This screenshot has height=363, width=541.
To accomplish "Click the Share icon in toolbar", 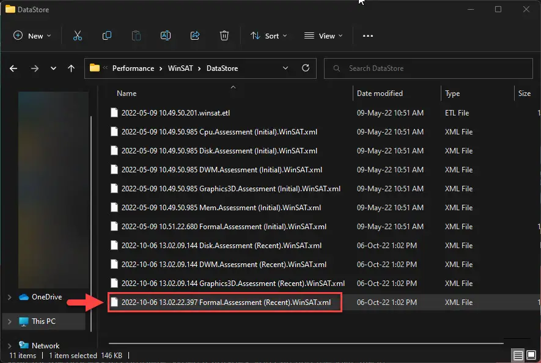I will [x=195, y=35].
